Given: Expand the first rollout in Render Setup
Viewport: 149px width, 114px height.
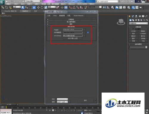Looking at the screenshot, I should click(x=71, y=19).
